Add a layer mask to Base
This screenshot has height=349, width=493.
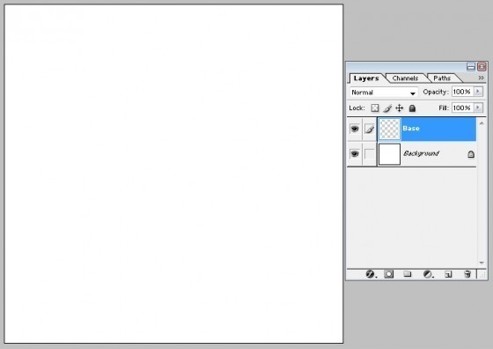tap(389, 274)
